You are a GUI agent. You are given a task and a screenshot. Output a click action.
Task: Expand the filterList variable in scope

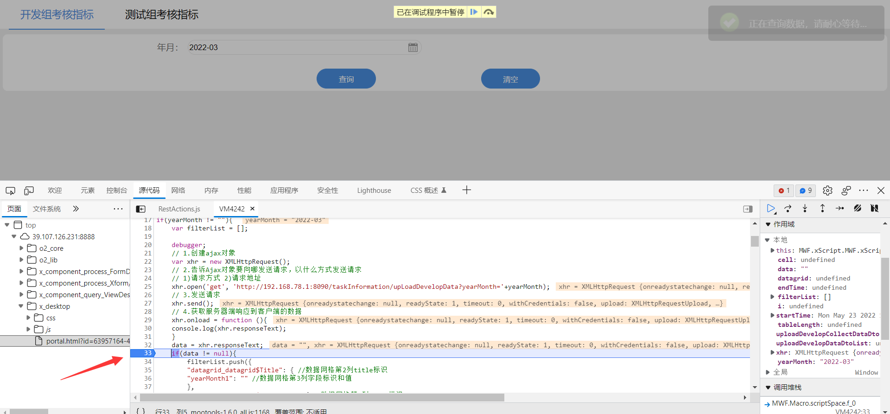772,297
